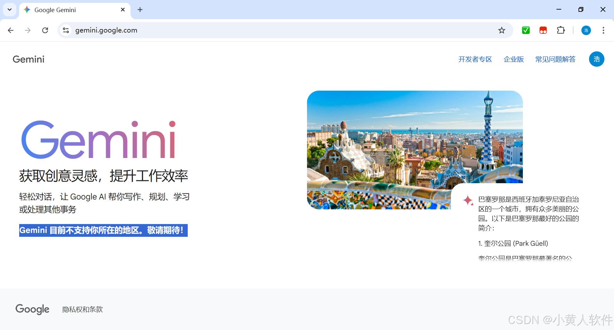Screen dimensions: 614x330
Task: Click the Gemini sparkle icon in answer card
Action: coord(468,200)
